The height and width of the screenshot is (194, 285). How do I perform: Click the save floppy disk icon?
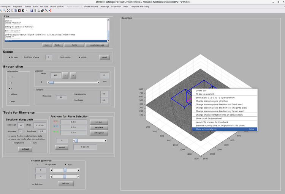tap(32, 11)
